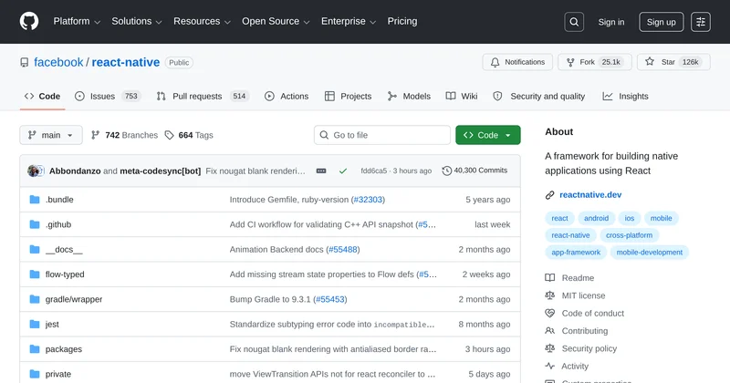This screenshot has height=383, width=730.
Task: Click Abbondanzo's avatar thumbnail
Action: (x=35, y=171)
